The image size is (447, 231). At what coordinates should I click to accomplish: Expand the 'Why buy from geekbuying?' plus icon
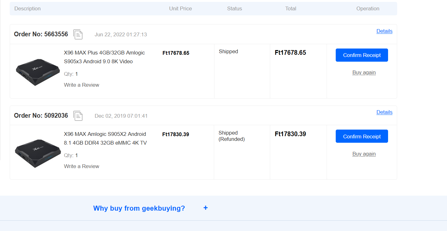205,208
